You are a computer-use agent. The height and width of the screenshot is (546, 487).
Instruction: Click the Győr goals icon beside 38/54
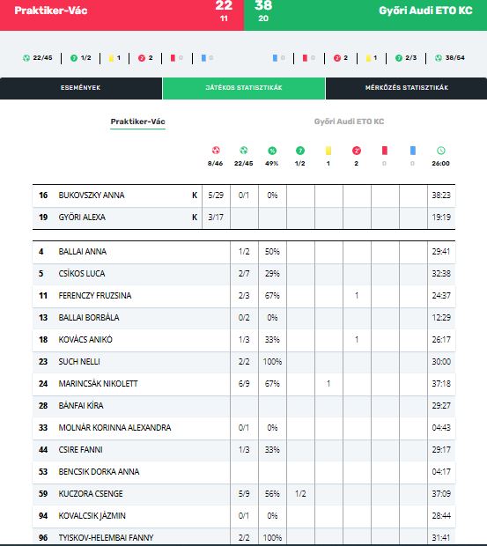point(439,58)
